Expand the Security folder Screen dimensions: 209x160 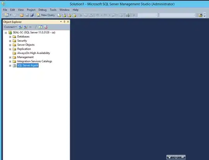(x=10, y=41)
